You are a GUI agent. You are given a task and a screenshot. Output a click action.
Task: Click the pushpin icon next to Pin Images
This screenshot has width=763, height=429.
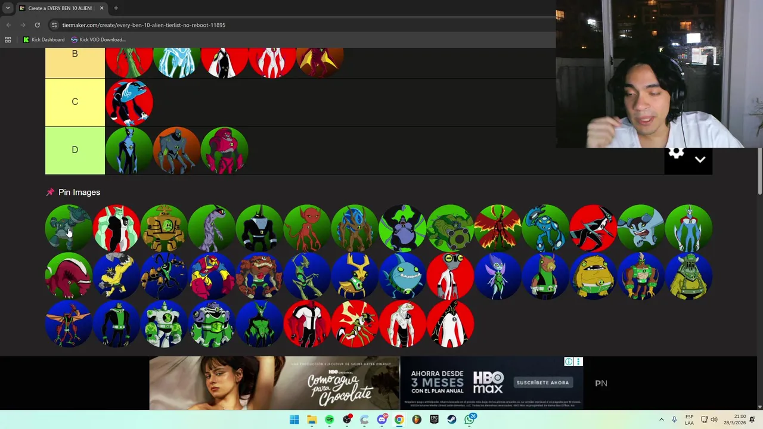click(50, 192)
